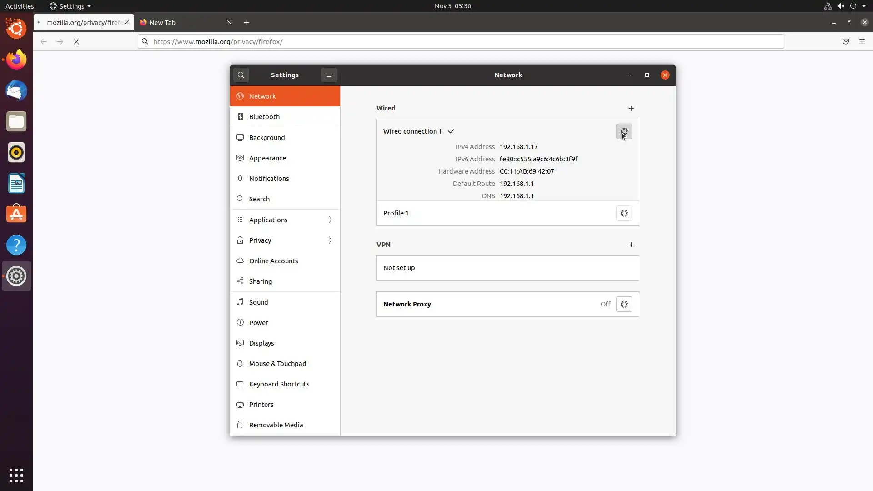This screenshot has height=491, width=873.
Task: Add a new VPN connection
Action: click(x=631, y=245)
